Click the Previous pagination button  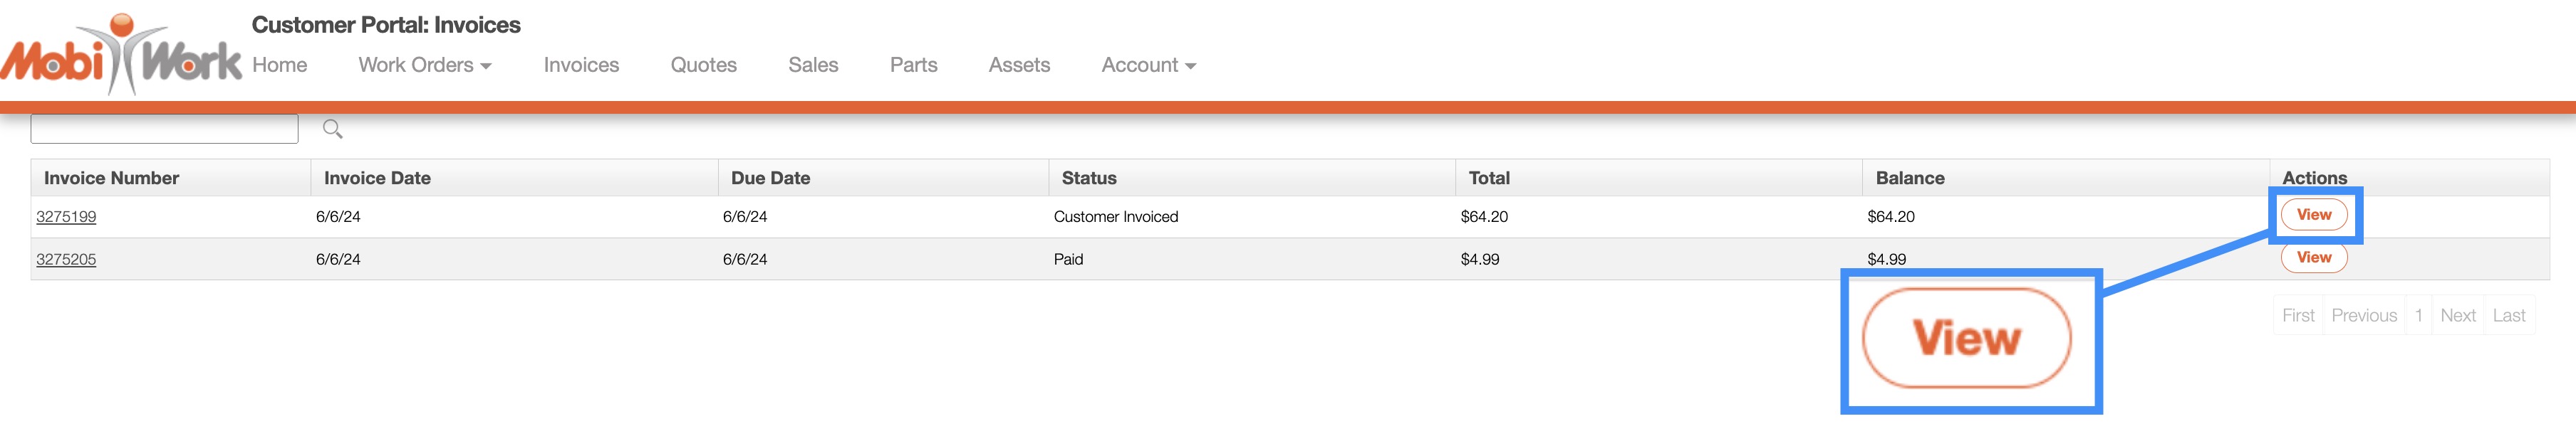2363,315
